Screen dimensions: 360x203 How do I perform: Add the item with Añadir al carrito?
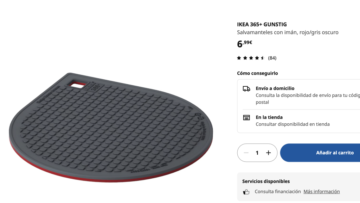click(x=320, y=153)
